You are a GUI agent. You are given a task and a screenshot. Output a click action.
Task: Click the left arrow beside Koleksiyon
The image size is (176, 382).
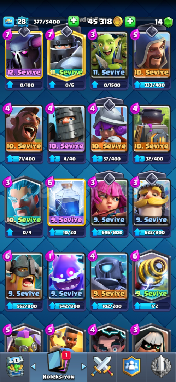34,366
